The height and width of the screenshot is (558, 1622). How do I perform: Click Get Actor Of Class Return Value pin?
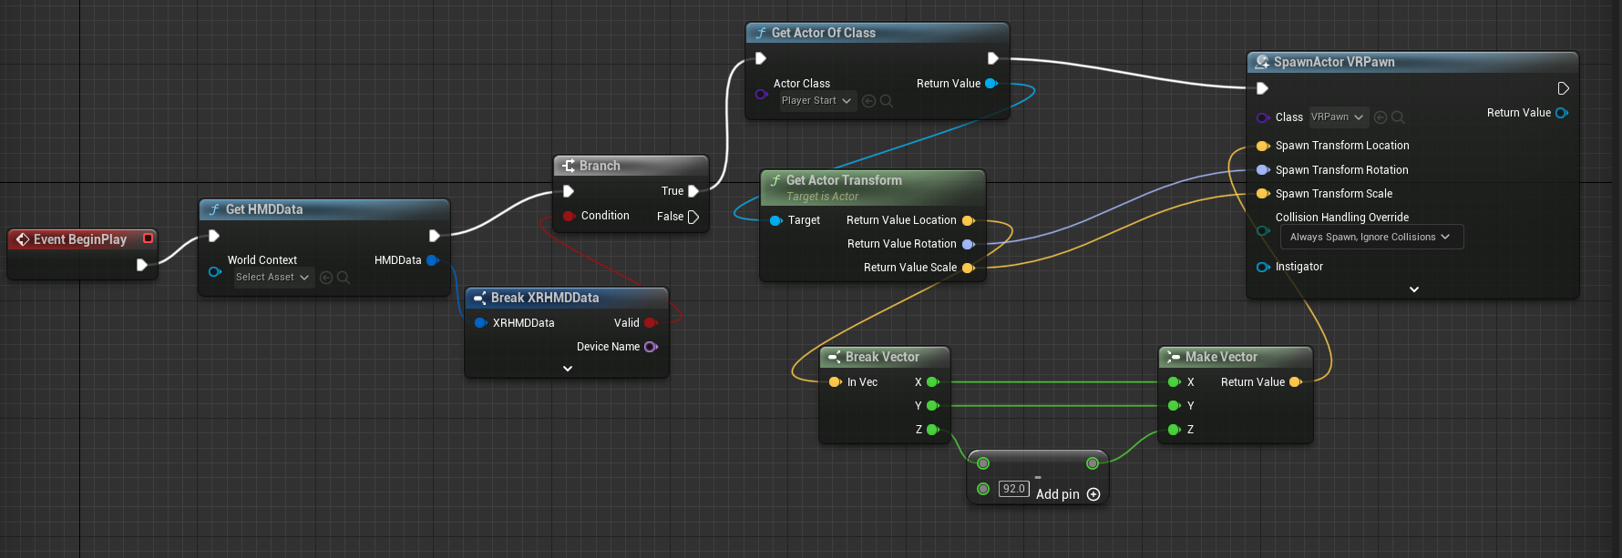(x=991, y=84)
